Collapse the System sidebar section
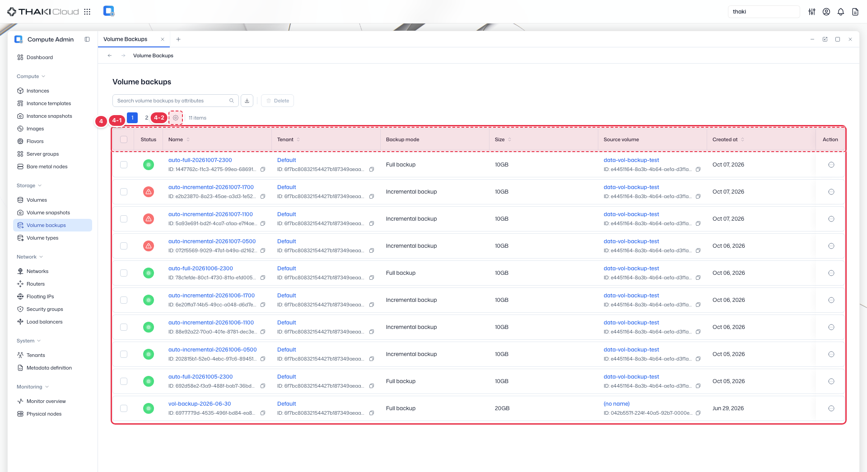The image size is (867, 472). point(28,341)
